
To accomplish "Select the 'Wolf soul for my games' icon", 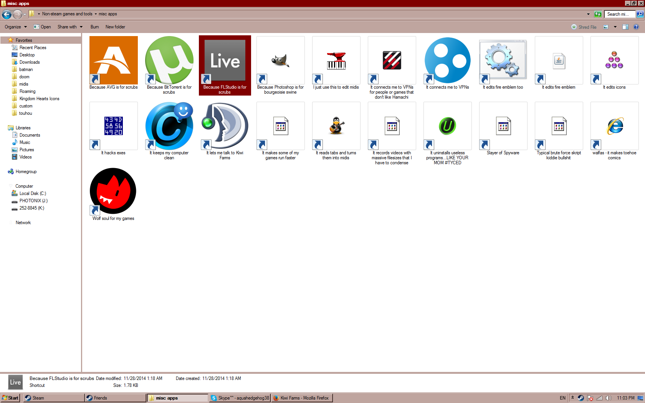I will tap(113, 192).
